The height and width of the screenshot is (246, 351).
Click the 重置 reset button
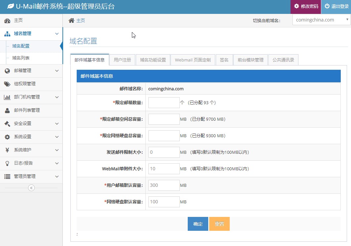219,224
